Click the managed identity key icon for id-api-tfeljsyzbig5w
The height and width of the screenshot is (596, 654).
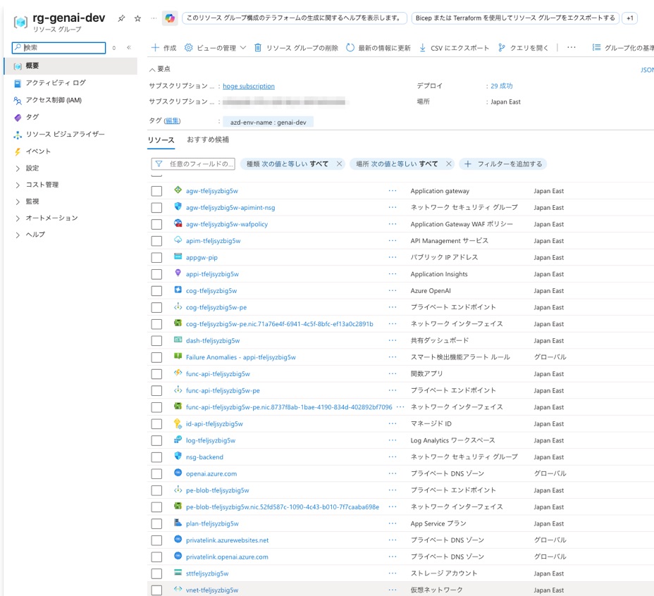pos(178,423)
